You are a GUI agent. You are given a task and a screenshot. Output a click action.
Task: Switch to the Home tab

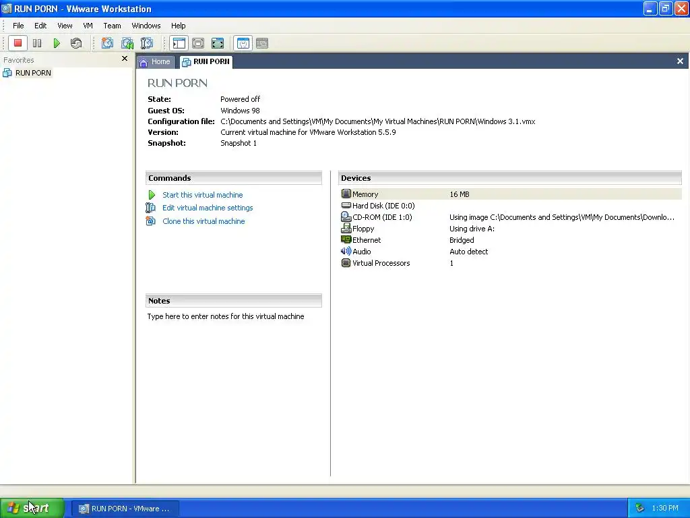point(156,61)
